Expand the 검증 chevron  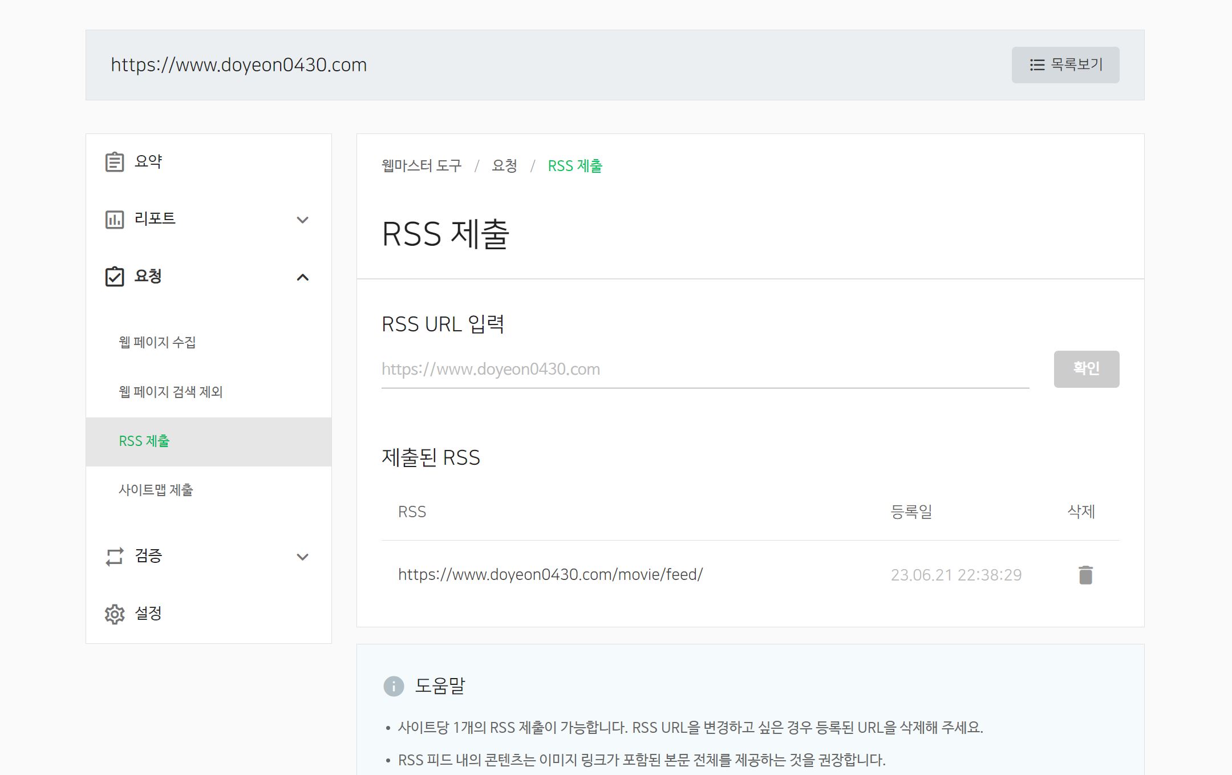tap(303, 557)
